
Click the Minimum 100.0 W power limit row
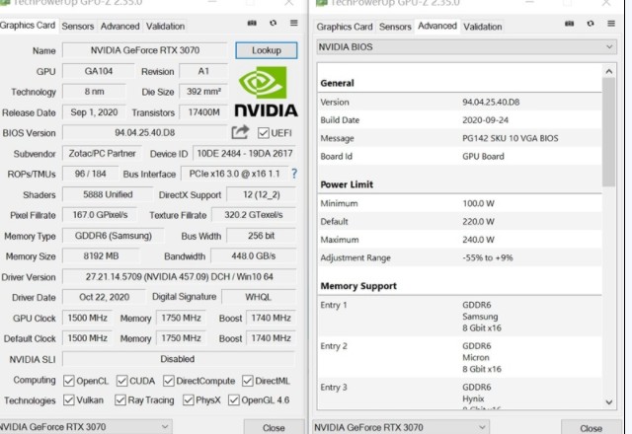coord(460,203)
